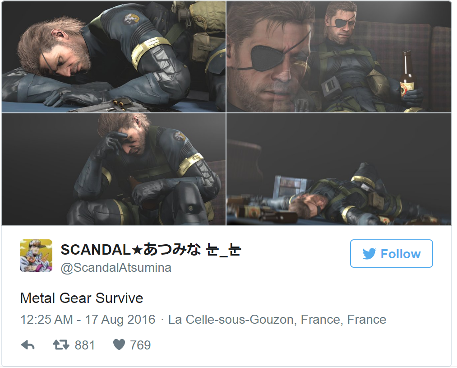This screenshot has height=368, width=457.
Task: Click the reply arrow icon
Action: click(x=28, y=345)
